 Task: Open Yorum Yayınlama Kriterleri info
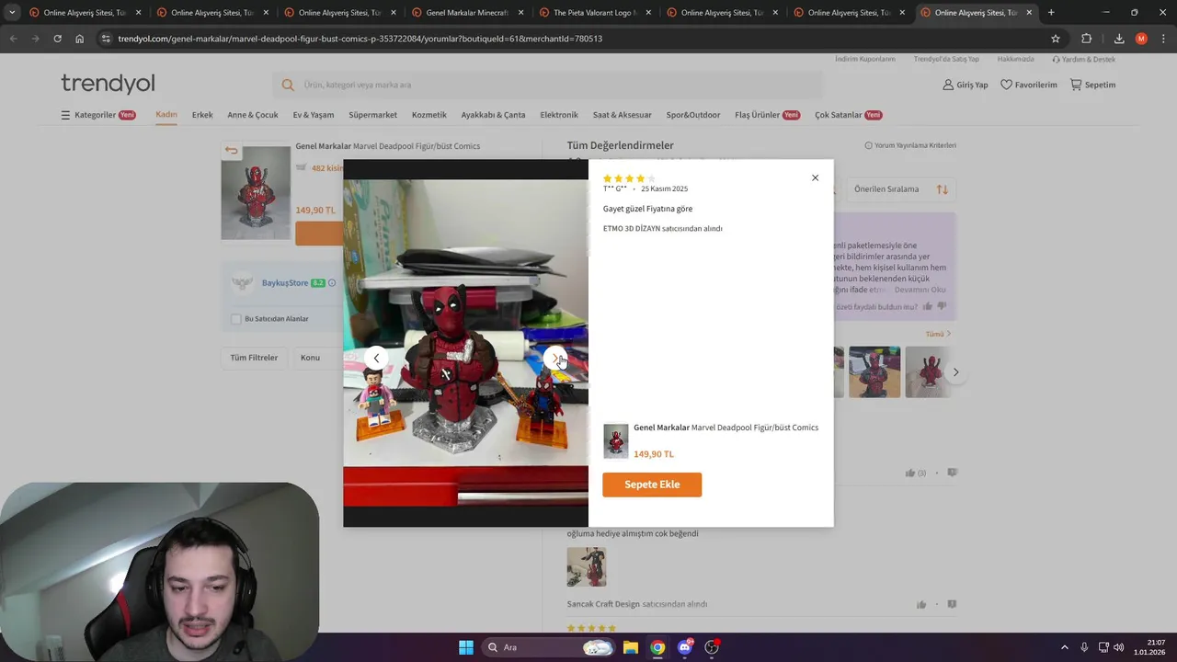pos(910,145)
